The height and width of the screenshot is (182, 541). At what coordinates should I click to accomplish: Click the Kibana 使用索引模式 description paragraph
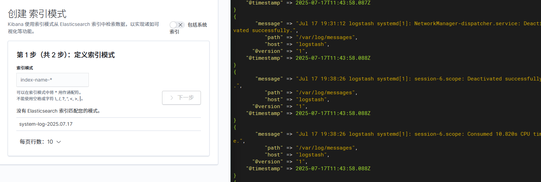click(x=83, y=28)
